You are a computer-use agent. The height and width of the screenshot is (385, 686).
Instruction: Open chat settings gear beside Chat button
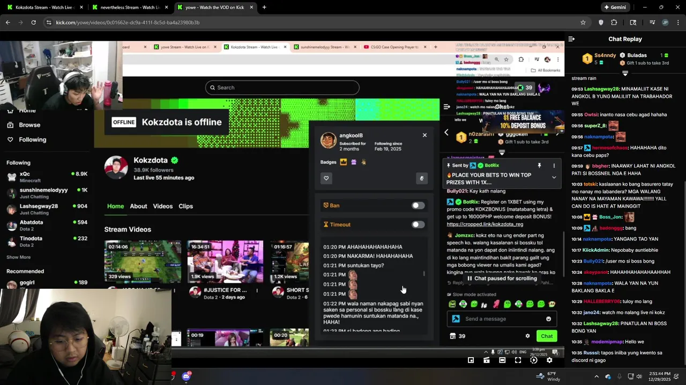tap(527, 336)
